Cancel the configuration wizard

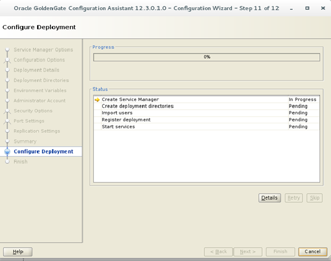coord(312,251)
